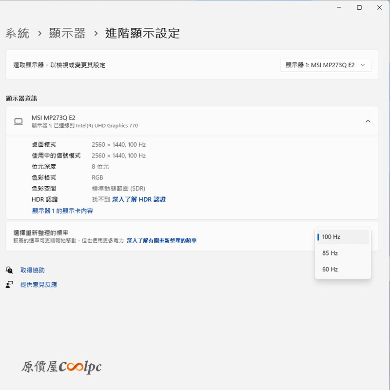Click 標準動態範圍 (SDR) value
390x390 pixels.
(118, 189)
